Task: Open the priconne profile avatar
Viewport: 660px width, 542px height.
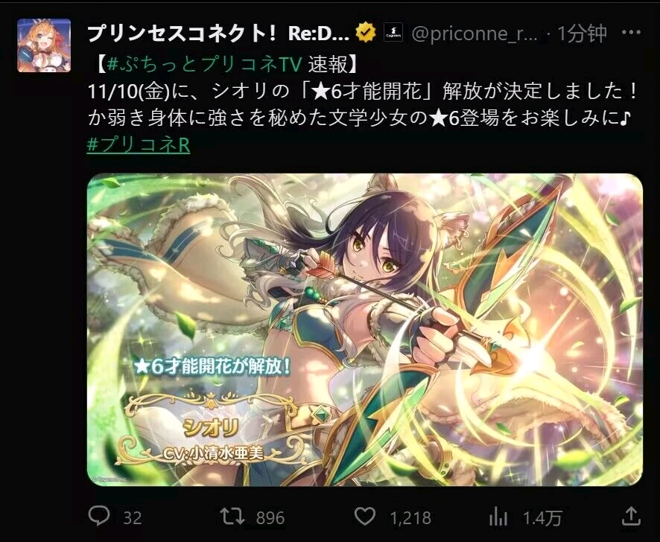Action: [x=44, y=45]
